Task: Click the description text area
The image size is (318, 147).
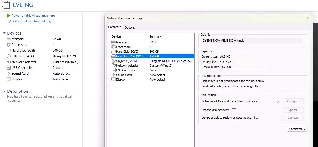Action: coord(39,99)
